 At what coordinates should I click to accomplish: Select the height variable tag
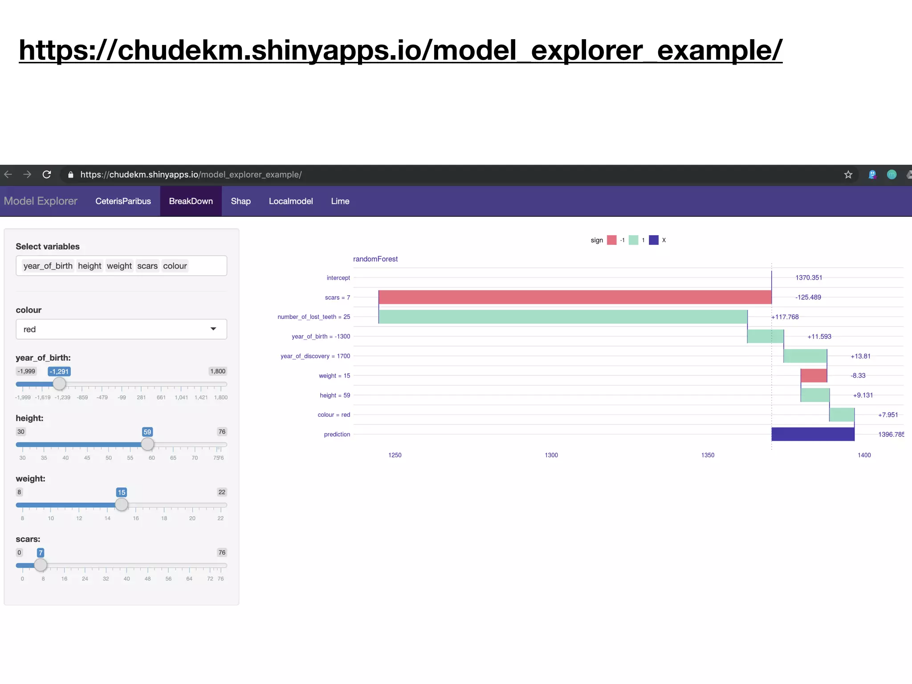point(90,266)
